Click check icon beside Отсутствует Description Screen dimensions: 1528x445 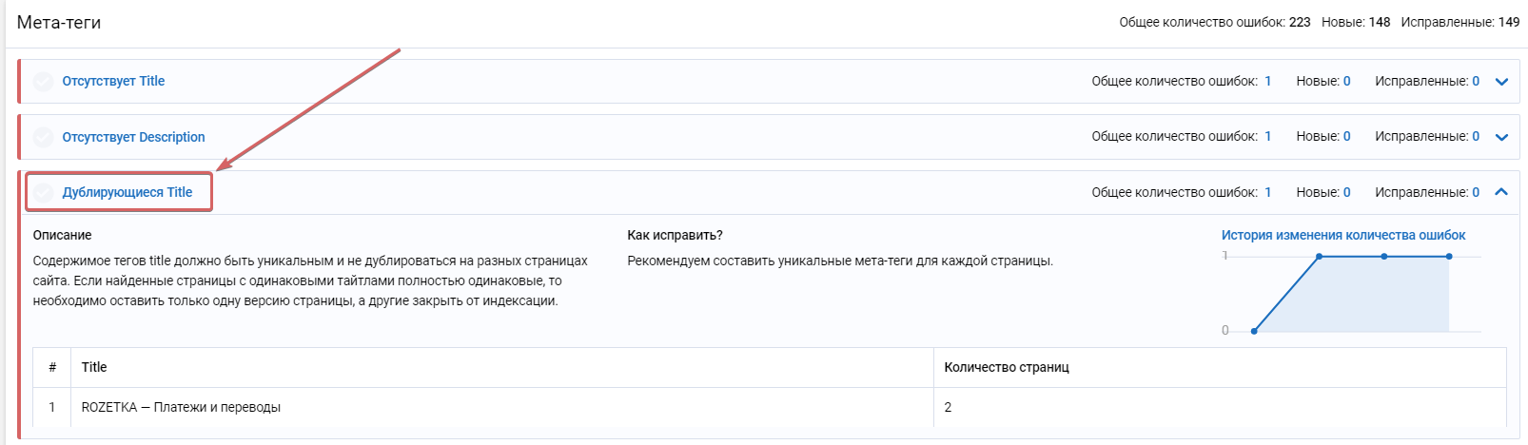coord(43,137)
